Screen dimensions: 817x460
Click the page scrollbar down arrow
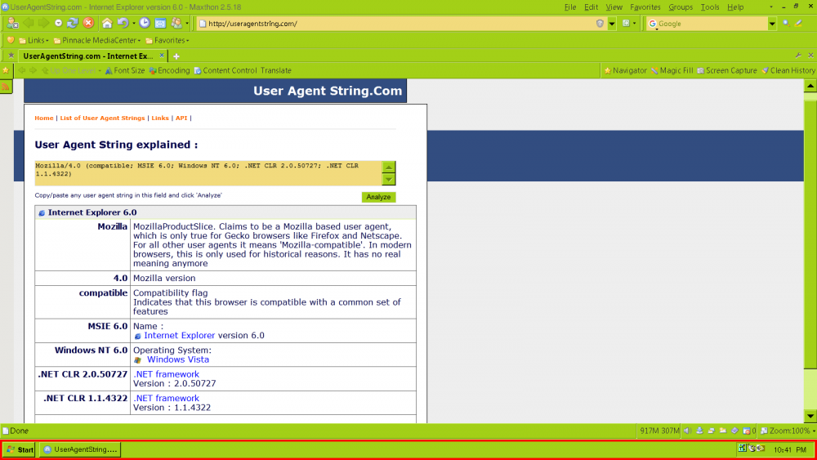coord(810,416)
